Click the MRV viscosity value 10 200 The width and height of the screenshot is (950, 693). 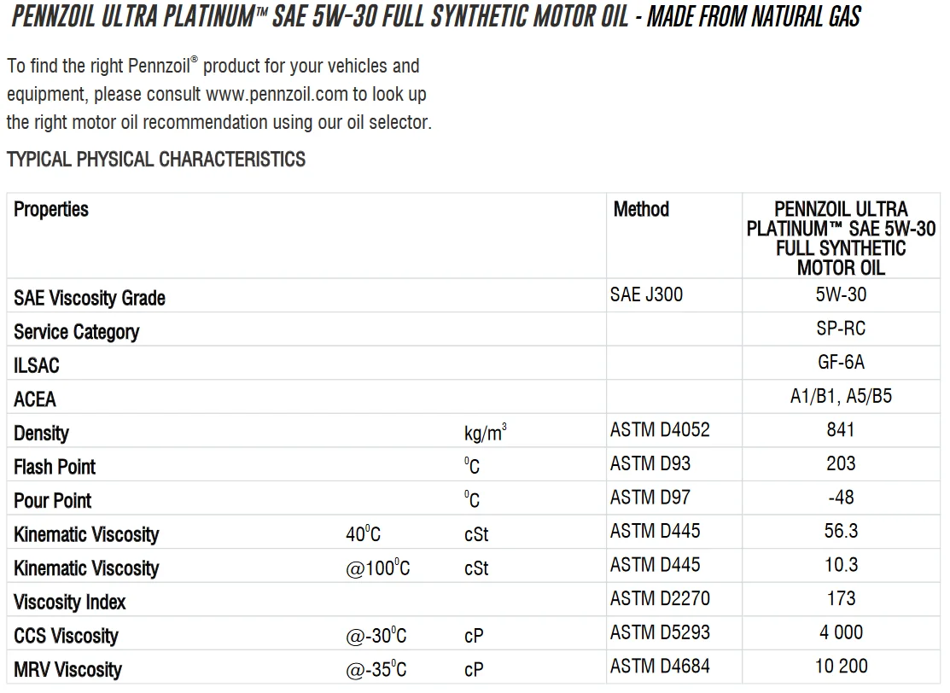[x=841, y=667]
